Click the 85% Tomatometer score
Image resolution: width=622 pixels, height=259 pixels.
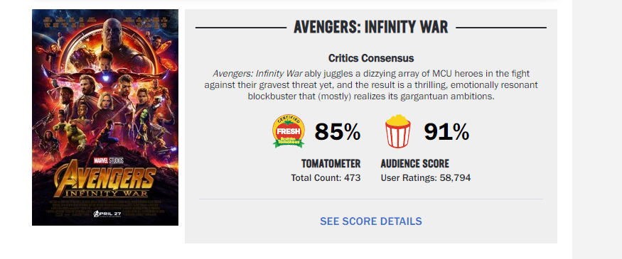[338, 131]
